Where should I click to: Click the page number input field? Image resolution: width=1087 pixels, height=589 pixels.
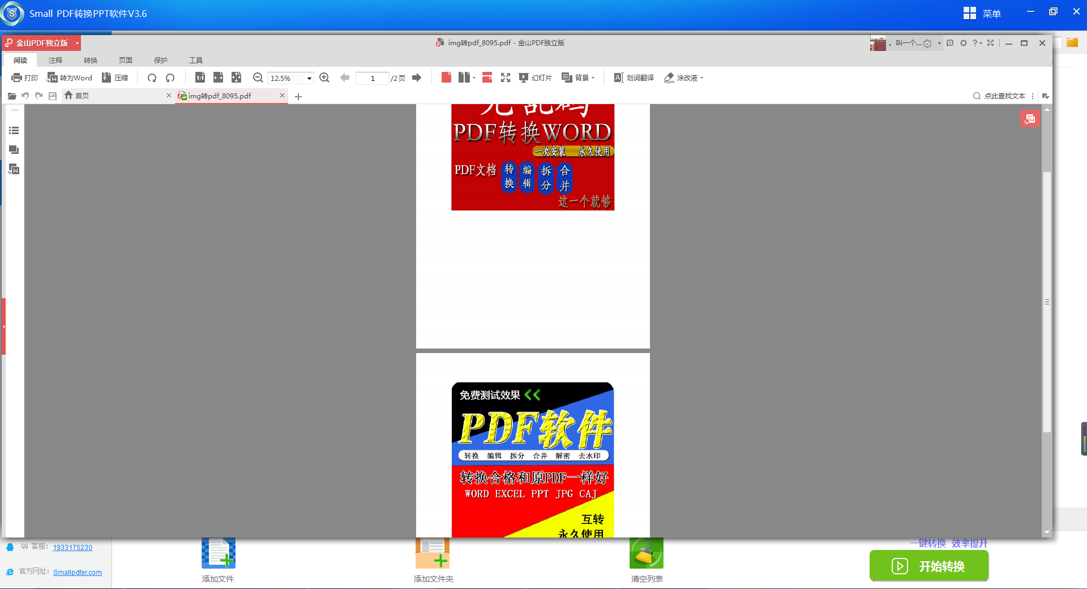point(372,78)
